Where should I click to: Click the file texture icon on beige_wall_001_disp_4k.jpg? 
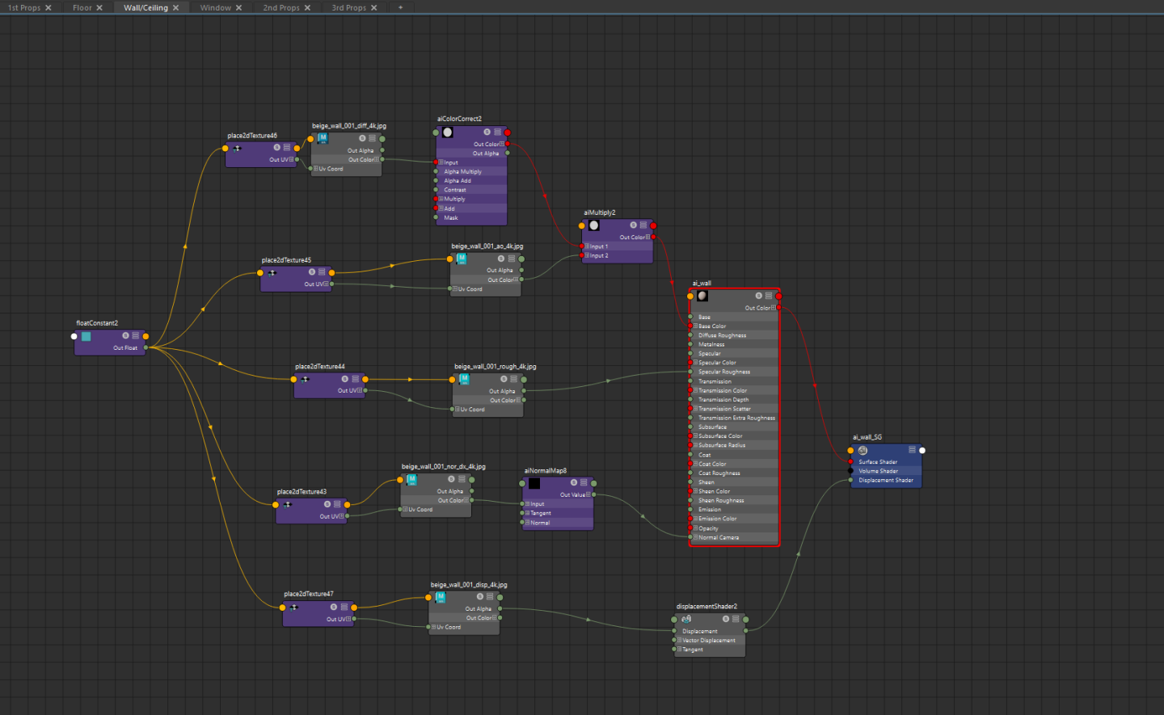tap(441, 597)
